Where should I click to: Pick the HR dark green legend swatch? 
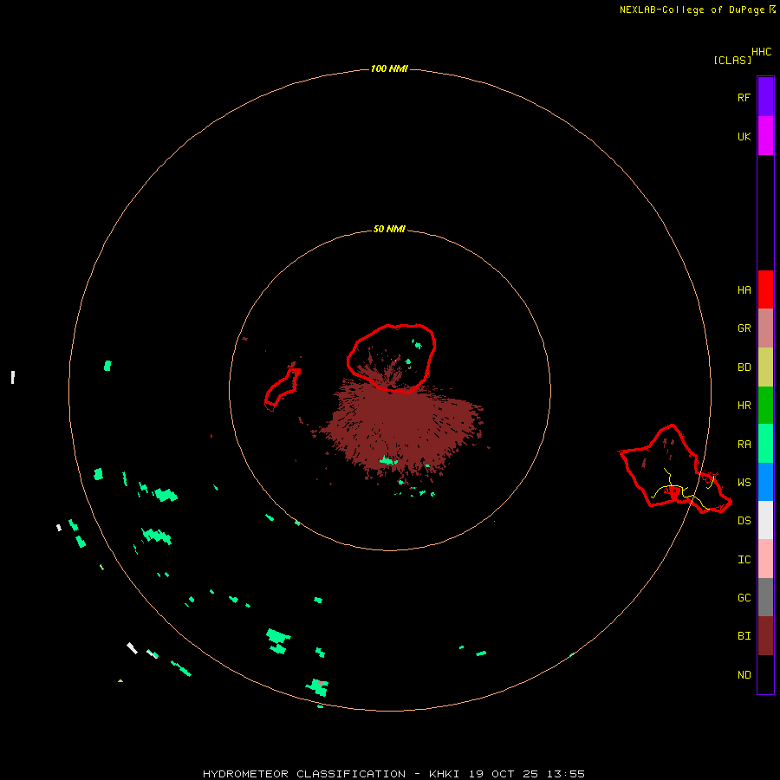(x=765, y=406)
